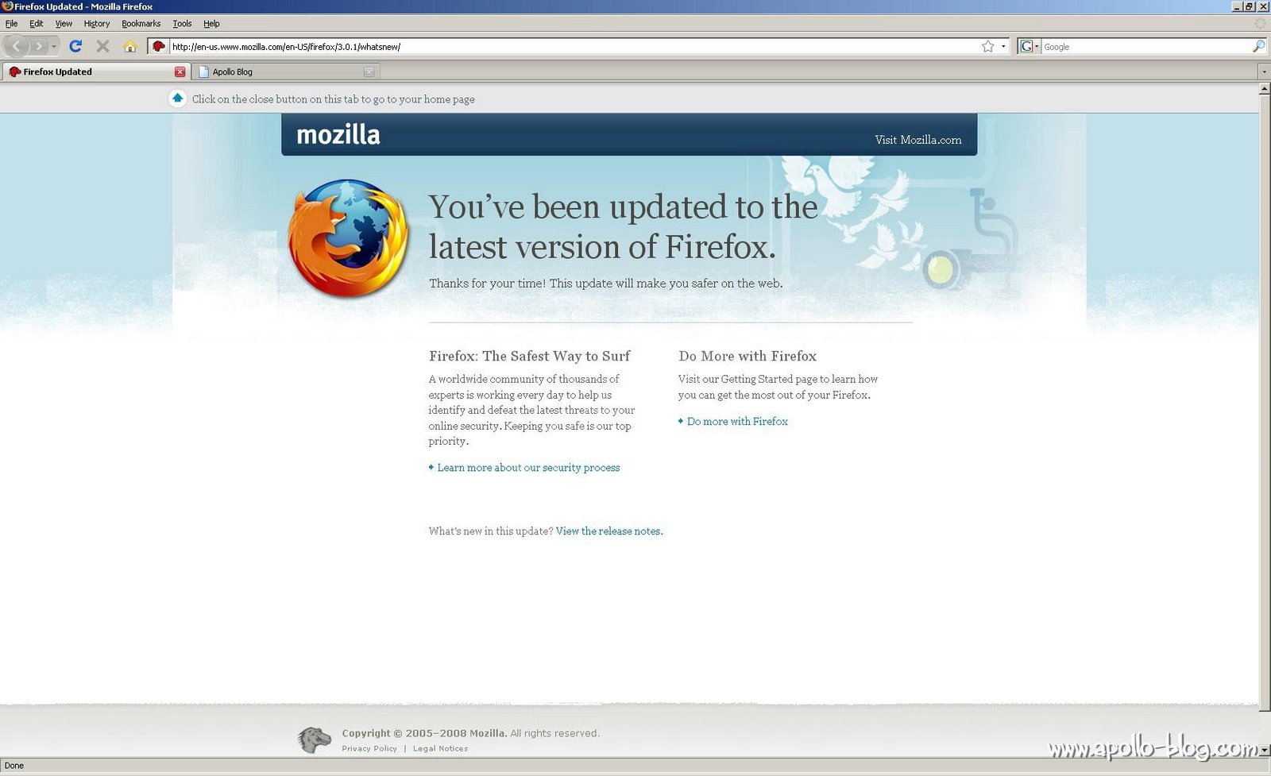The height and width of the screenshot is (776, 1271).
Task: Open the list all tabs dropdown
Action: pyautogui.click(x=1264, y=71)
